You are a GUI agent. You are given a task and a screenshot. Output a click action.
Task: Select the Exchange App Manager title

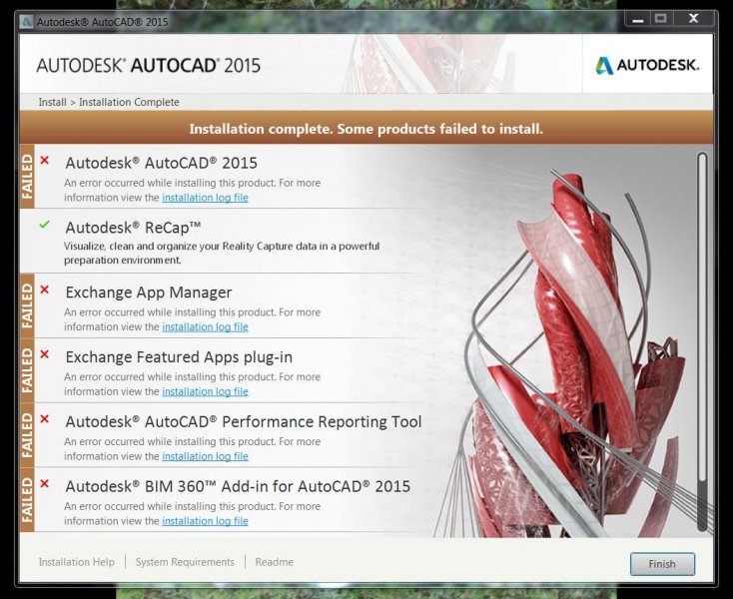tap(149, 293)
